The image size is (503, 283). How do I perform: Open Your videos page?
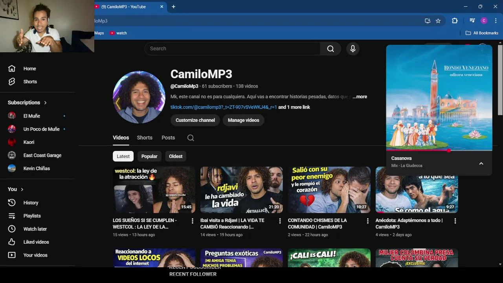tap(35, 255)
